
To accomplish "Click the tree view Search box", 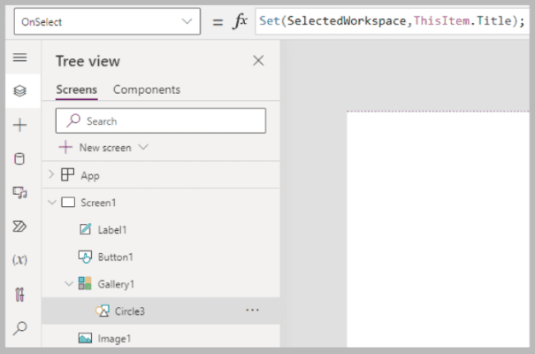I will [x=161, y=121].
